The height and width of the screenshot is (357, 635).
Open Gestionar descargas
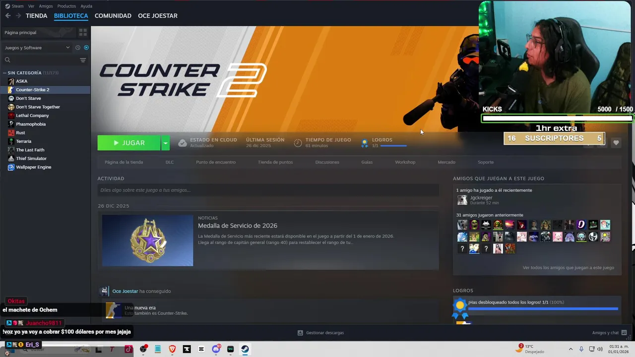click(321, 333)
